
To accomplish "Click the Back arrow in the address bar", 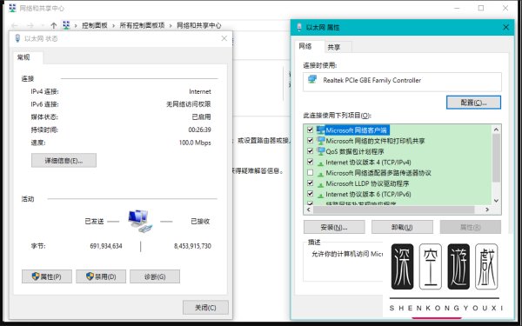I will 15,25.
